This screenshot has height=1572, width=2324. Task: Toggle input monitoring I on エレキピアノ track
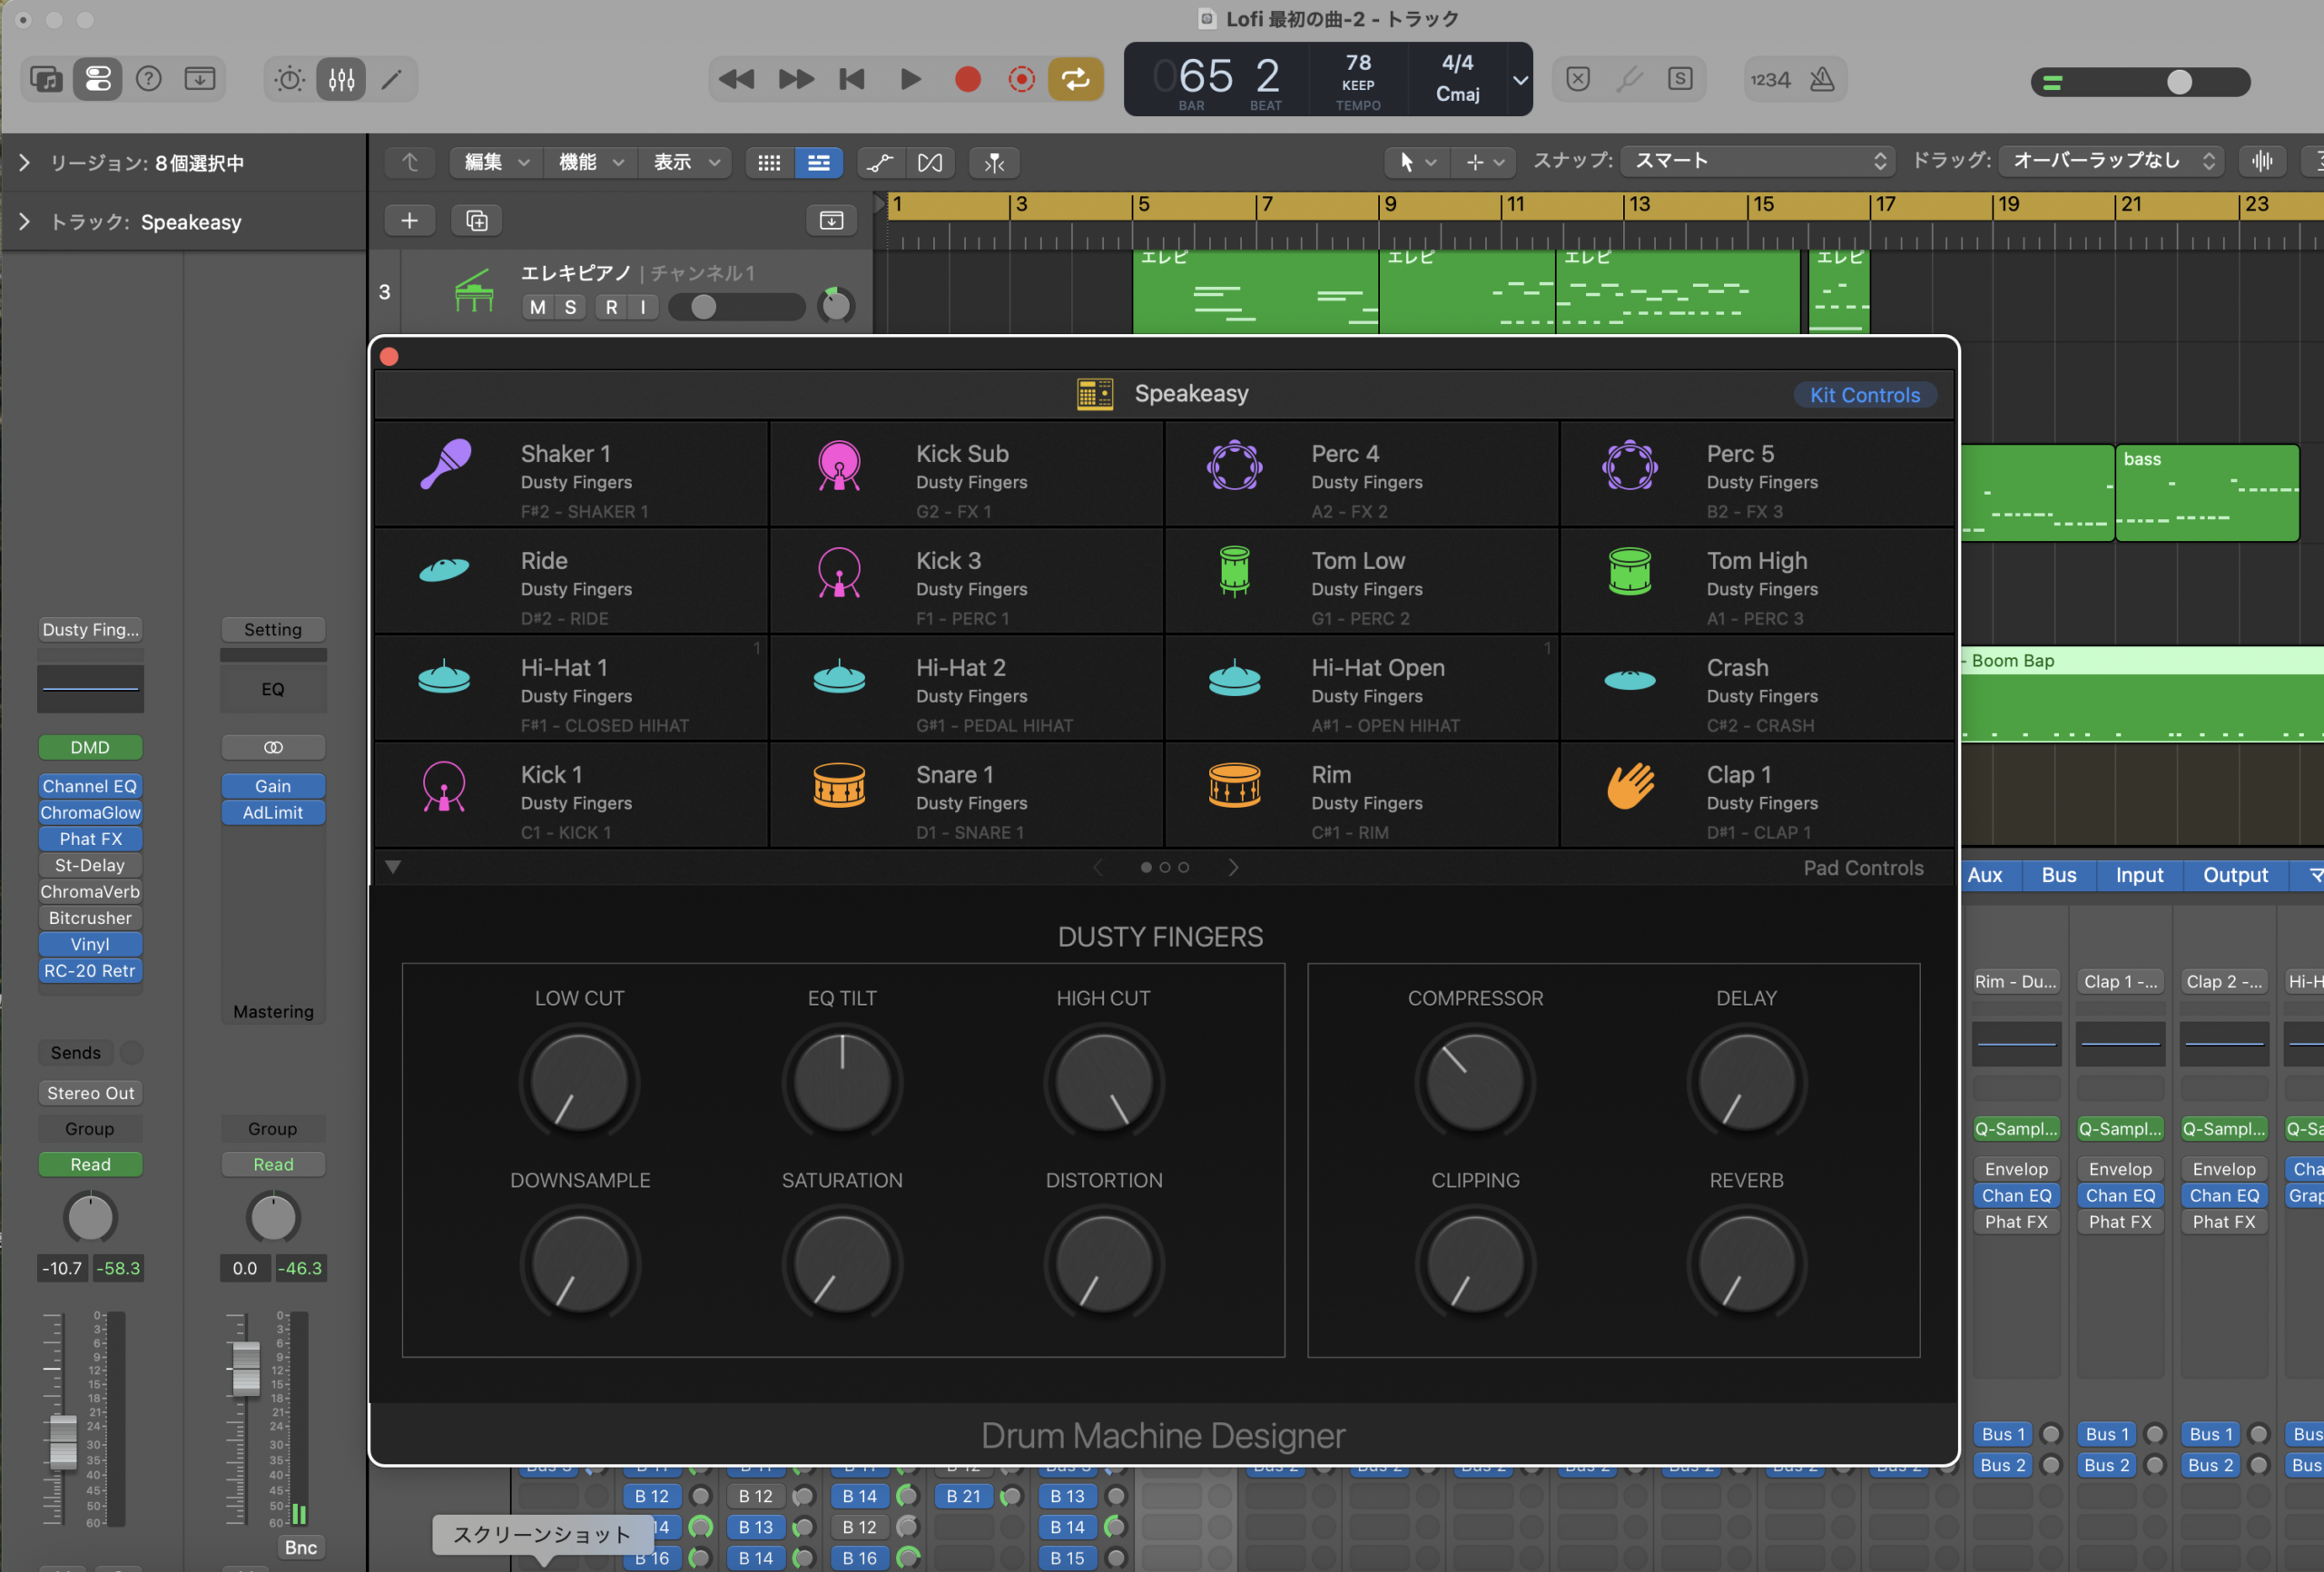[643, 307]
